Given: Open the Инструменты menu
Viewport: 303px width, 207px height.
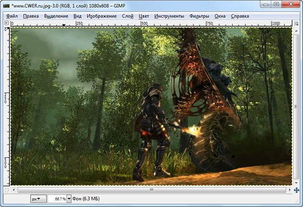Looking at the screenshot, I should click(169, 16).
